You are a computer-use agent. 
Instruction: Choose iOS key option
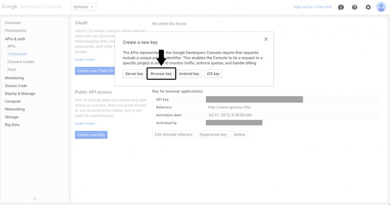(213, 74)
